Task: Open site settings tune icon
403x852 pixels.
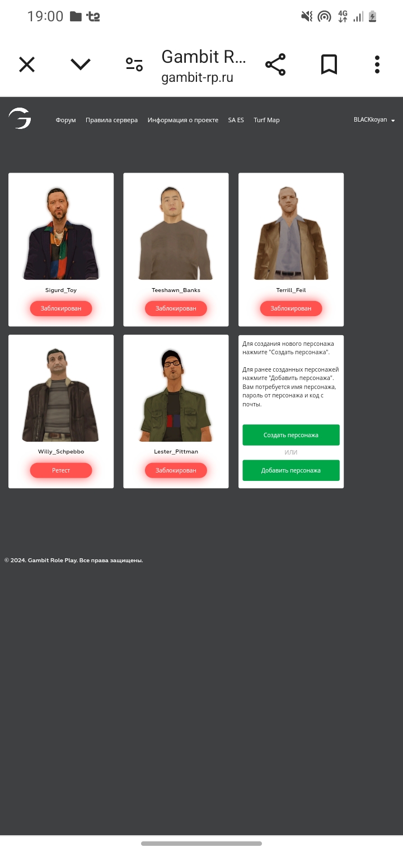Action: pos(134,64)
